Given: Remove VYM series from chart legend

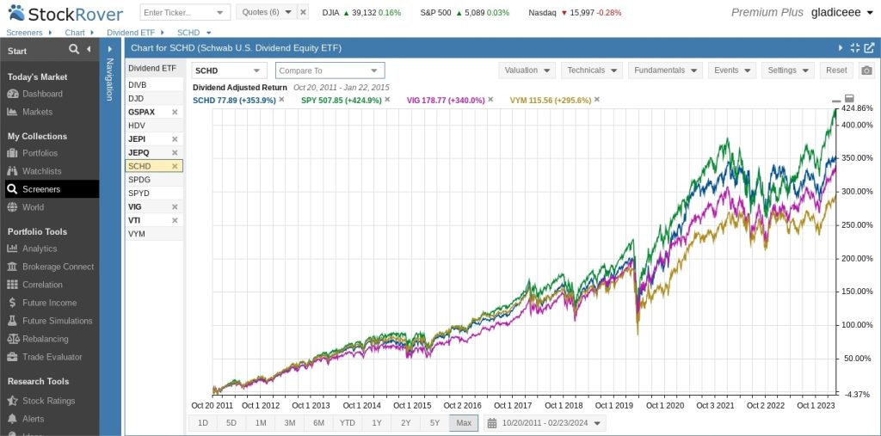Looking at the screenshot, I should point(596,100).
